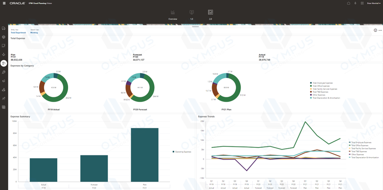
Task: Toggle Total Employee Expenses in trends legend
Action: click(x=360, y=142)
